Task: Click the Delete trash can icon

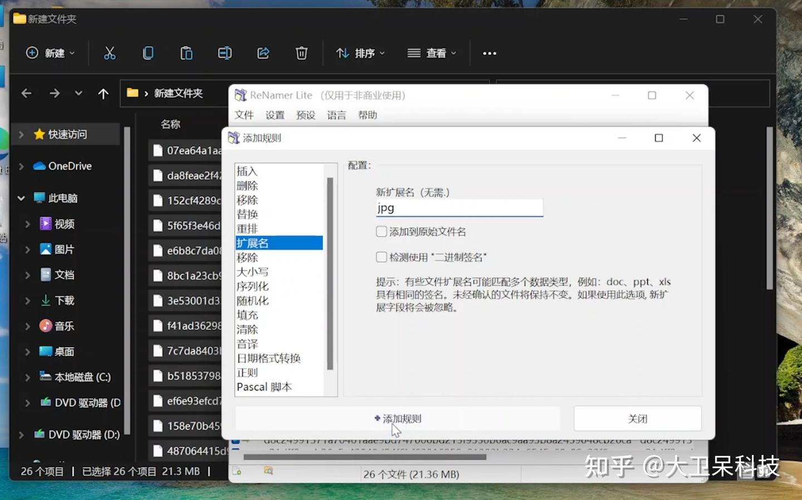Action: (x=301, y=53)
